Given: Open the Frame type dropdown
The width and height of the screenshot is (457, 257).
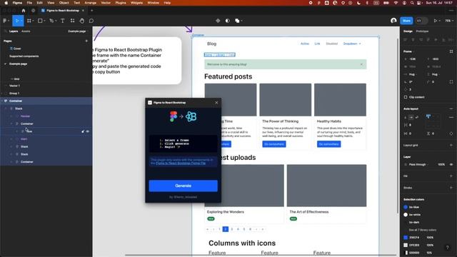Looking at the screenshot, I should point(408,51).
